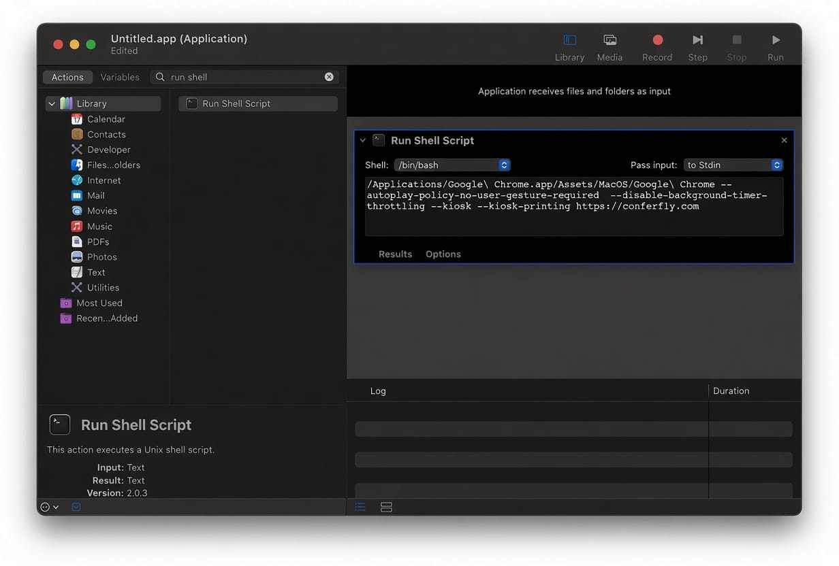Select the Developer category
Viewport: 839px width, 566px height.
point(101,150)
